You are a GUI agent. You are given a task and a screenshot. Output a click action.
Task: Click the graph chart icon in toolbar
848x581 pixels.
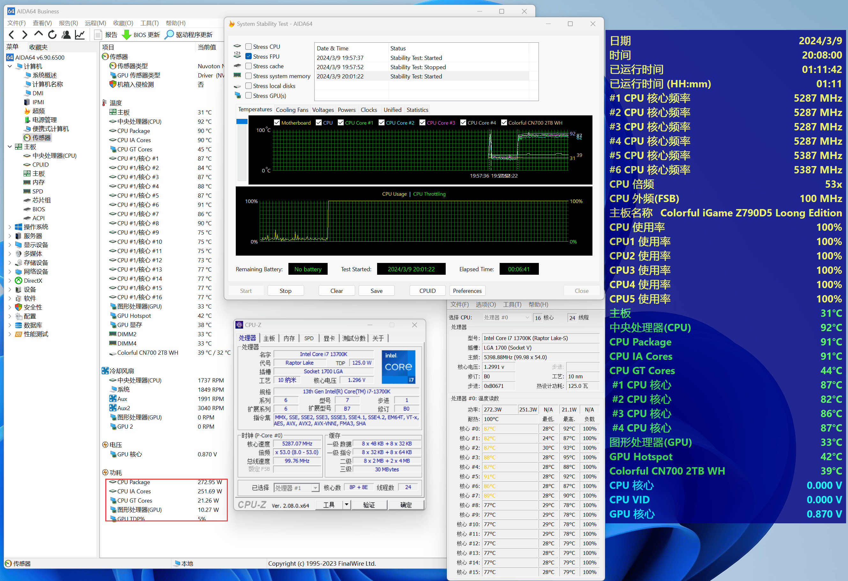click(x=79, y=35)
